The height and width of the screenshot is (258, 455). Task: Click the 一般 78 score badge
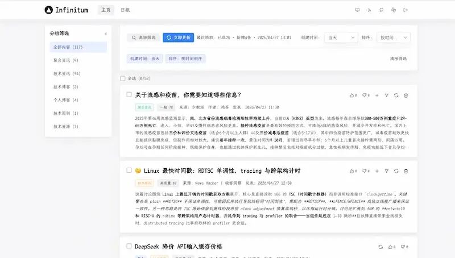click(166, 107)
